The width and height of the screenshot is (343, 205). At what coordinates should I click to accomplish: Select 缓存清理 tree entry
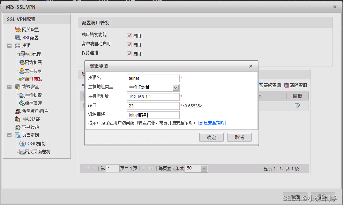(x=33, y=103)
